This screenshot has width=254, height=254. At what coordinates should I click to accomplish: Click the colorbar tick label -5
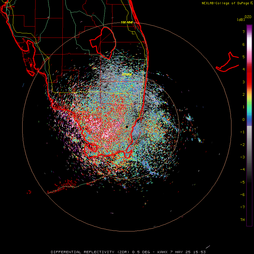[242, 182]
